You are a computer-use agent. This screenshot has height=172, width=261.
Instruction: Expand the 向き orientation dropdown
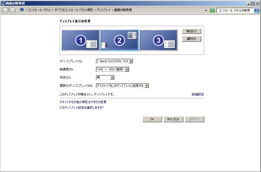(x=105, y=77)
